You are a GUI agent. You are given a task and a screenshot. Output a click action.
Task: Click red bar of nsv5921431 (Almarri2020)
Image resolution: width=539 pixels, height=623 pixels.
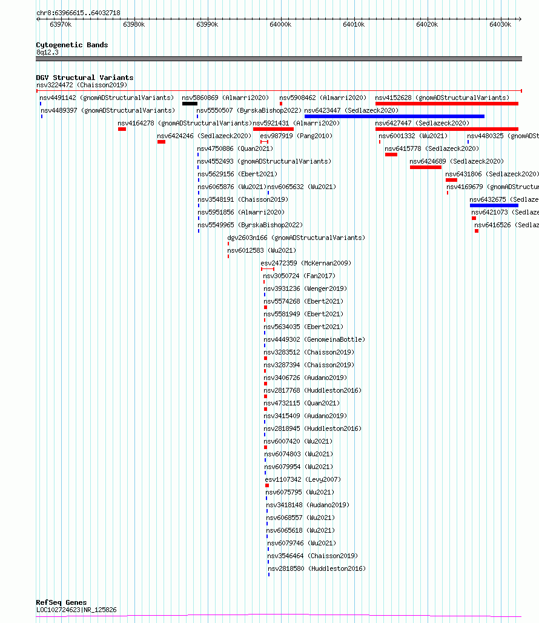[274, 129]
